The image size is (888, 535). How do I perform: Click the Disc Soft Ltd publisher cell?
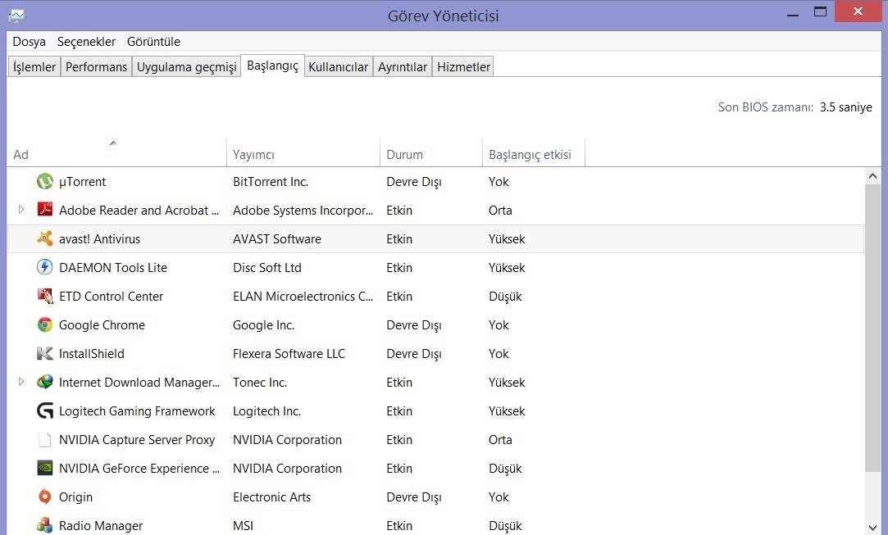tap(266, 268)
